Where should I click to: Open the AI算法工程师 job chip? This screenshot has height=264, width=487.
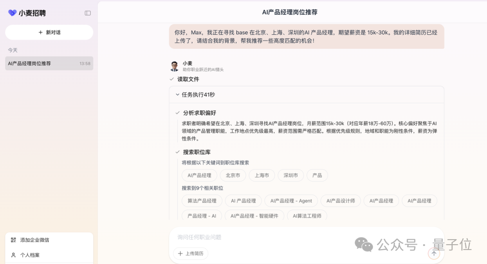[307, 216]
